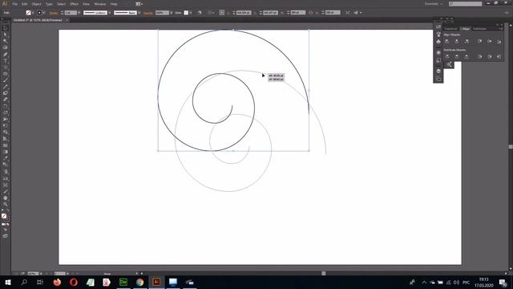Select the Hand tool
Image resolution: width=513 pixels, height=289 pixels.
pyautogui.click(x=5, y=198)
